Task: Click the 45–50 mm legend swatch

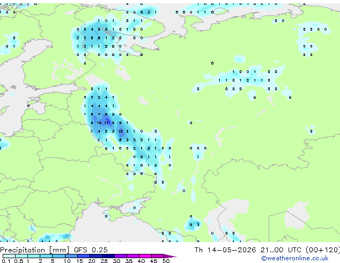Action: tap(158, 256)
